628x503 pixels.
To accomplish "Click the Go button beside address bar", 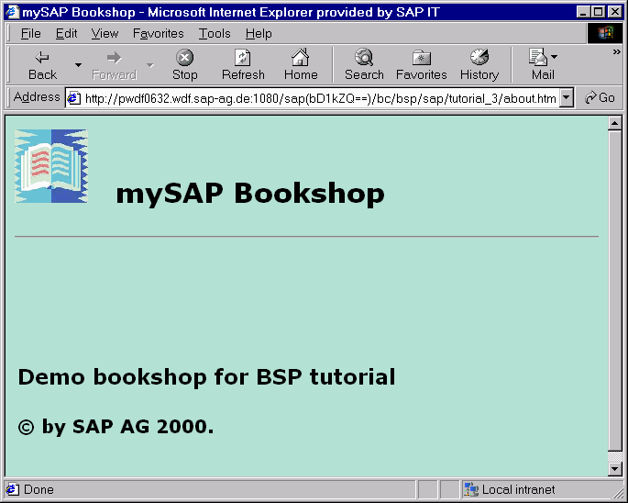I will pyautogui.click(x=600, y=98).
